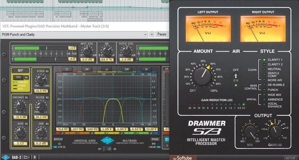The image size is (299, 160).
Task: Select the NEUTRAL style
Action: tap(272, 69)
